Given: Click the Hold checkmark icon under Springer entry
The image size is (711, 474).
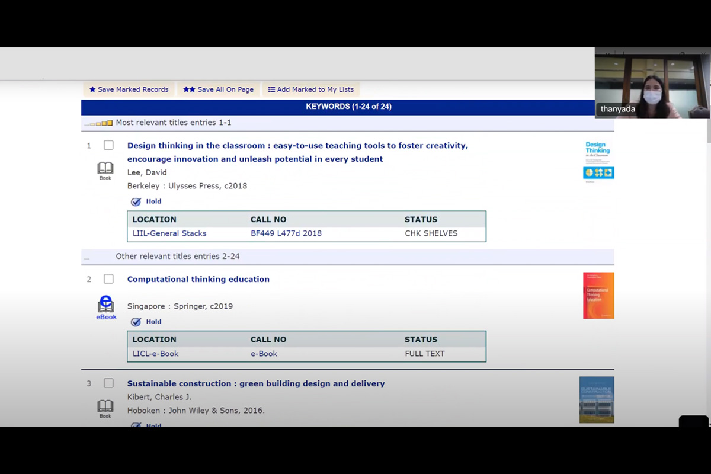Looking at the screenshot, I should point(136,322).
